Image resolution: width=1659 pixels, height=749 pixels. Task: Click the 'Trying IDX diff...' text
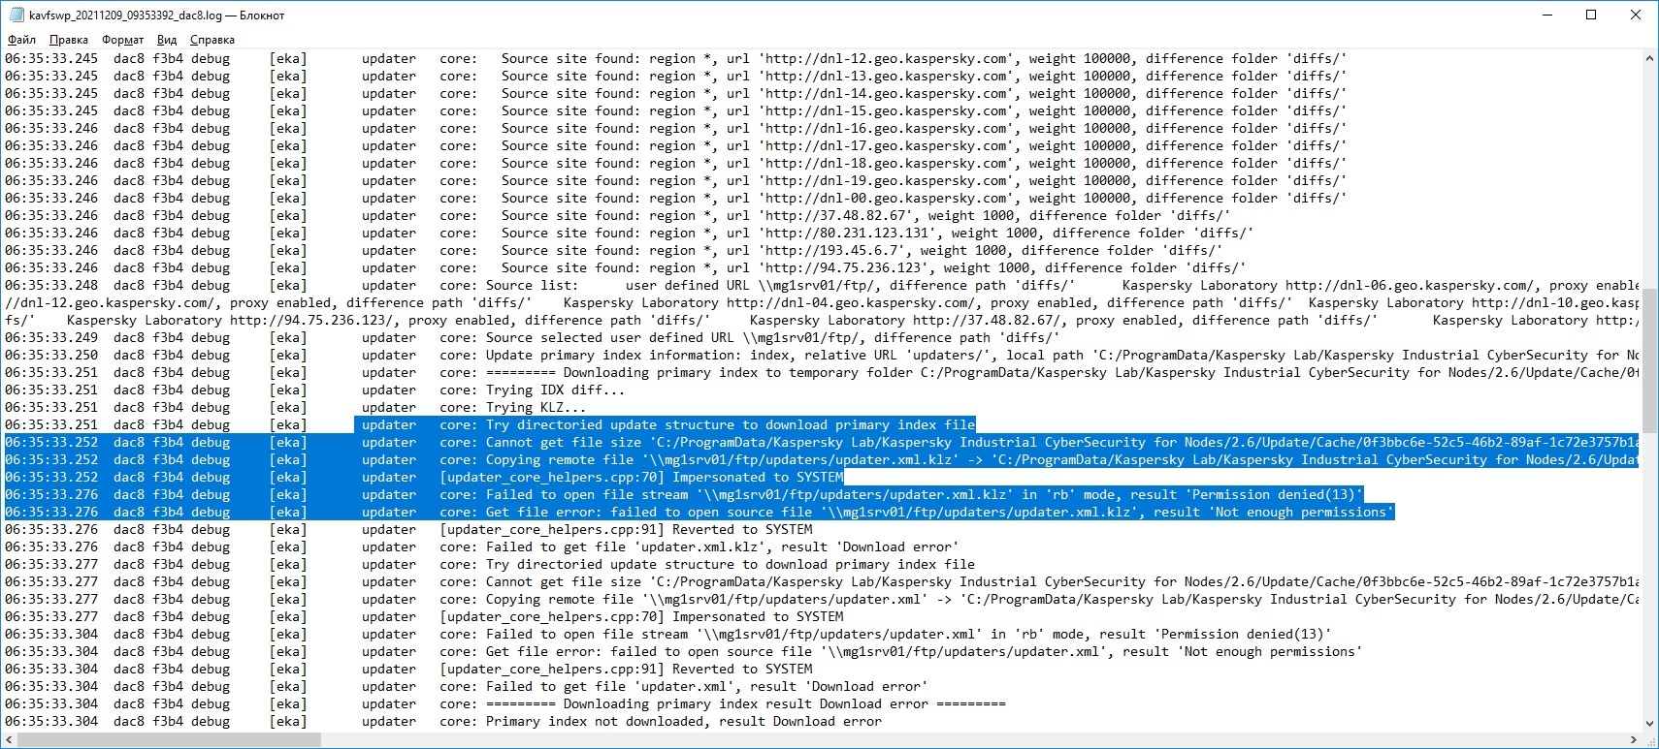pyautogui.click(x=556, y=390)
